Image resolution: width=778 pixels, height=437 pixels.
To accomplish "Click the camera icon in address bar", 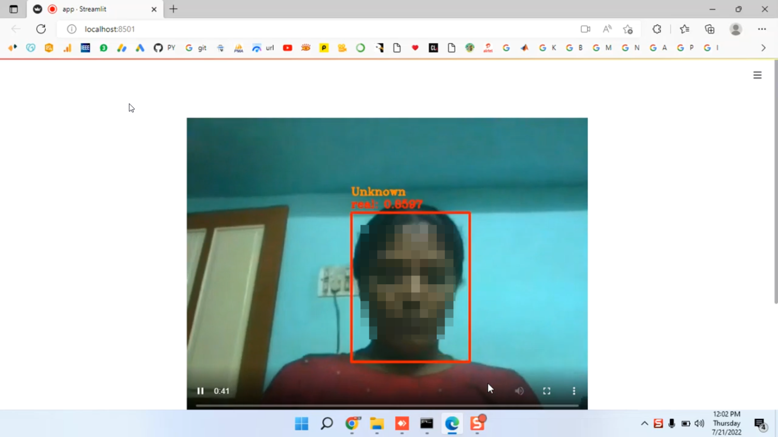I will [585, 29].
